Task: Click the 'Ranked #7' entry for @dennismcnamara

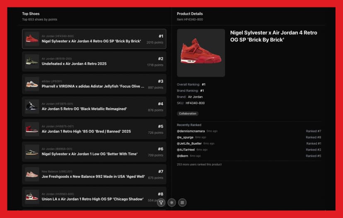Action: [x=314, y=131]
